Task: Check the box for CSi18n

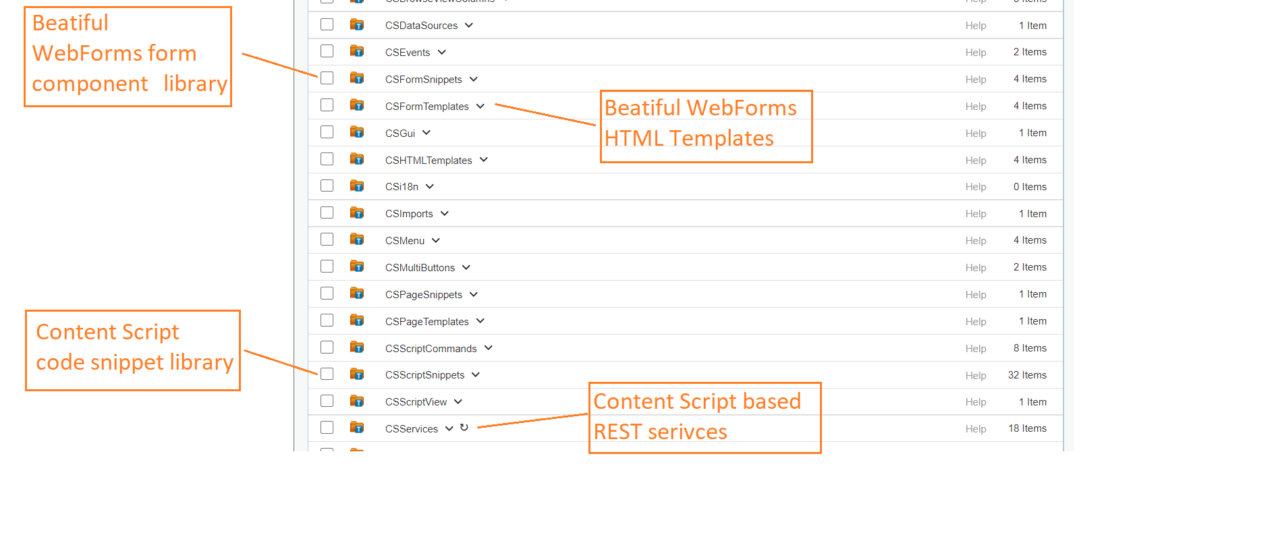Action: (327, 186)
